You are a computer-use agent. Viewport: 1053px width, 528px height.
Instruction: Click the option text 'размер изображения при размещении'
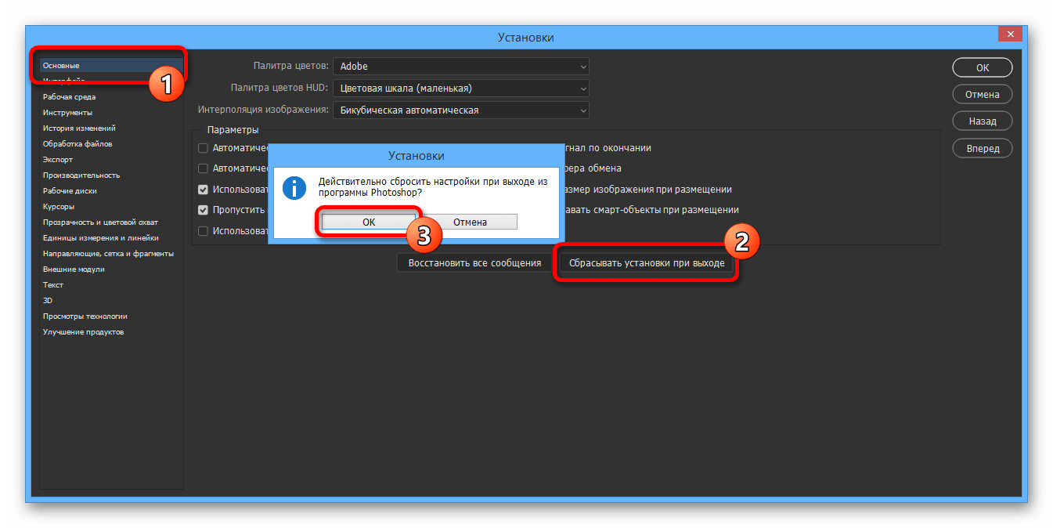coord(647,190)
